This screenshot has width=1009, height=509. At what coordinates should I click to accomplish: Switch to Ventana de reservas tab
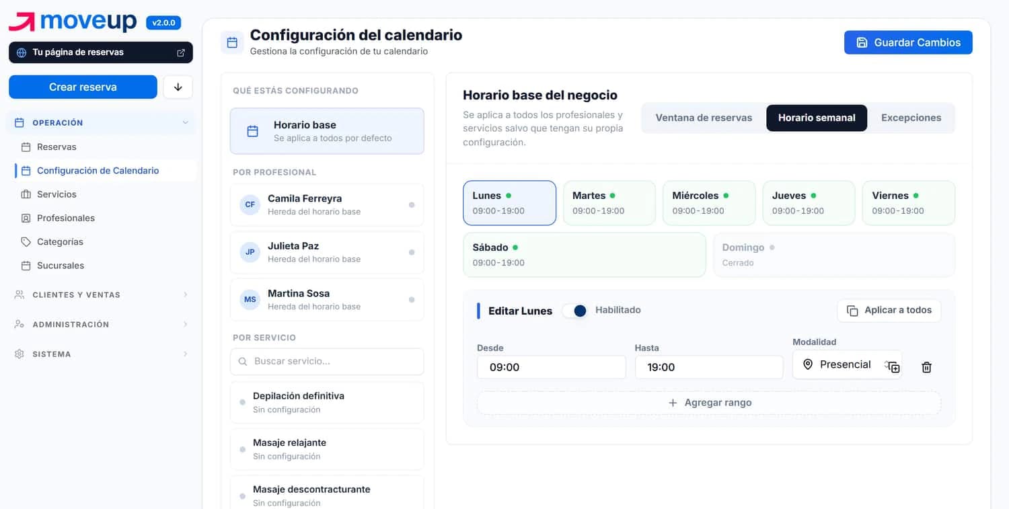[704, 118]
